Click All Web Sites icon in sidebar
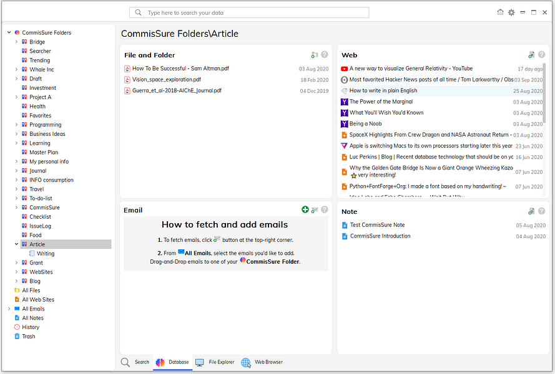 17,299
